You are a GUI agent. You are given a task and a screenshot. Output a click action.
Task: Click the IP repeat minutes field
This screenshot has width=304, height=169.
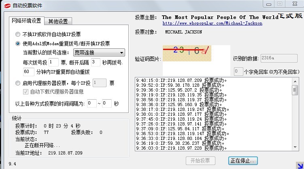click(29, 71)
